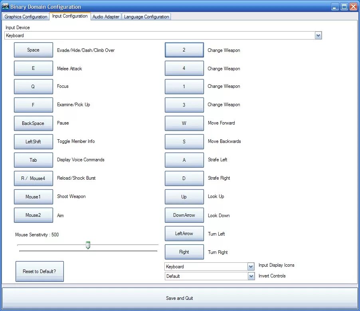Screen dimensions: 360x311
Task: Click Reset to Default? button
Action: point(40,271)
